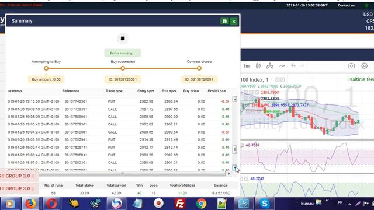Open the chart indicators icon
This screenshot has width=374, height=210.
pyautogui.click(x=282, y=66)
